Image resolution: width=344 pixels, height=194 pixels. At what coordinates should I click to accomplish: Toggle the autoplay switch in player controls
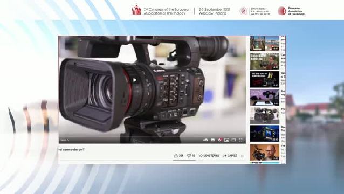[x=205, y=140]
